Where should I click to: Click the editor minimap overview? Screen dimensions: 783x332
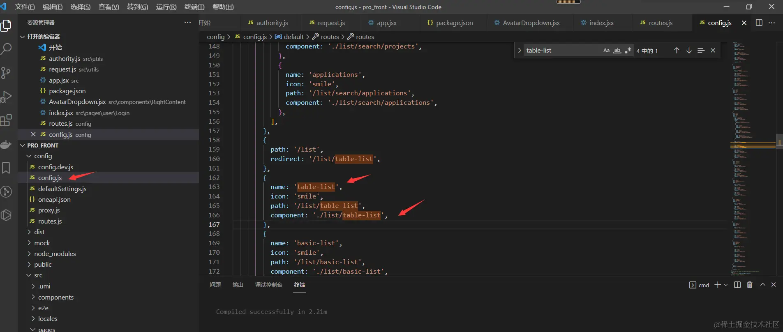753,158
